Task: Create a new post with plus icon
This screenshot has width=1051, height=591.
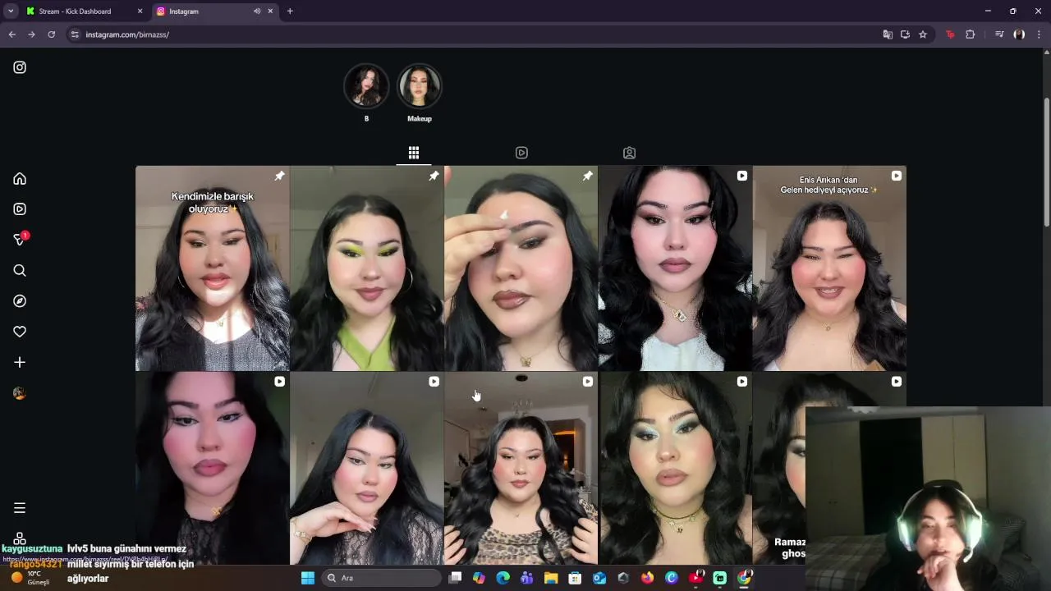Action: click(x=20, y=362)
